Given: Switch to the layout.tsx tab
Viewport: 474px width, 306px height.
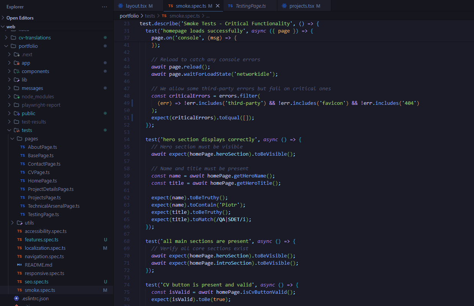Looking at the screenshot, I should coord(138,6).
